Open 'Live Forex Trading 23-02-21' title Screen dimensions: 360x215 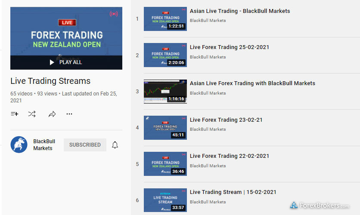tap(226, 120)
